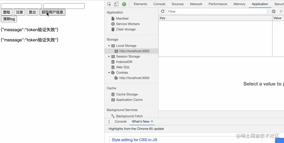Switch to the Sources tab

(x=177, y=4)
